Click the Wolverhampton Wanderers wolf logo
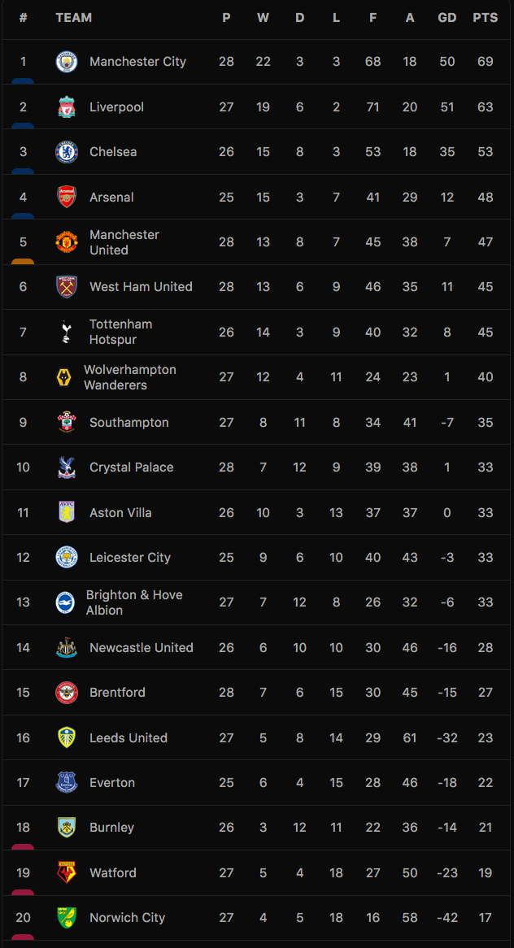Screen dimensions: 514x948 (63, 377)
